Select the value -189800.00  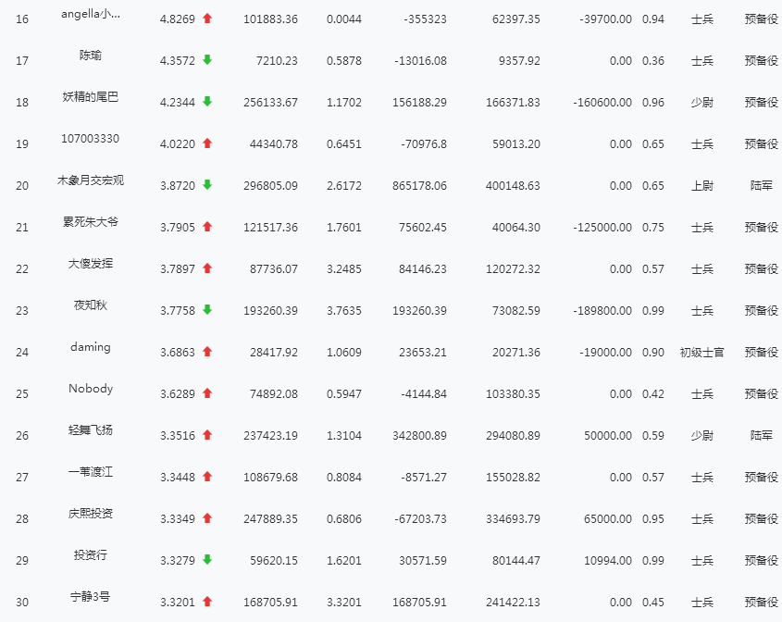(602, 311)
